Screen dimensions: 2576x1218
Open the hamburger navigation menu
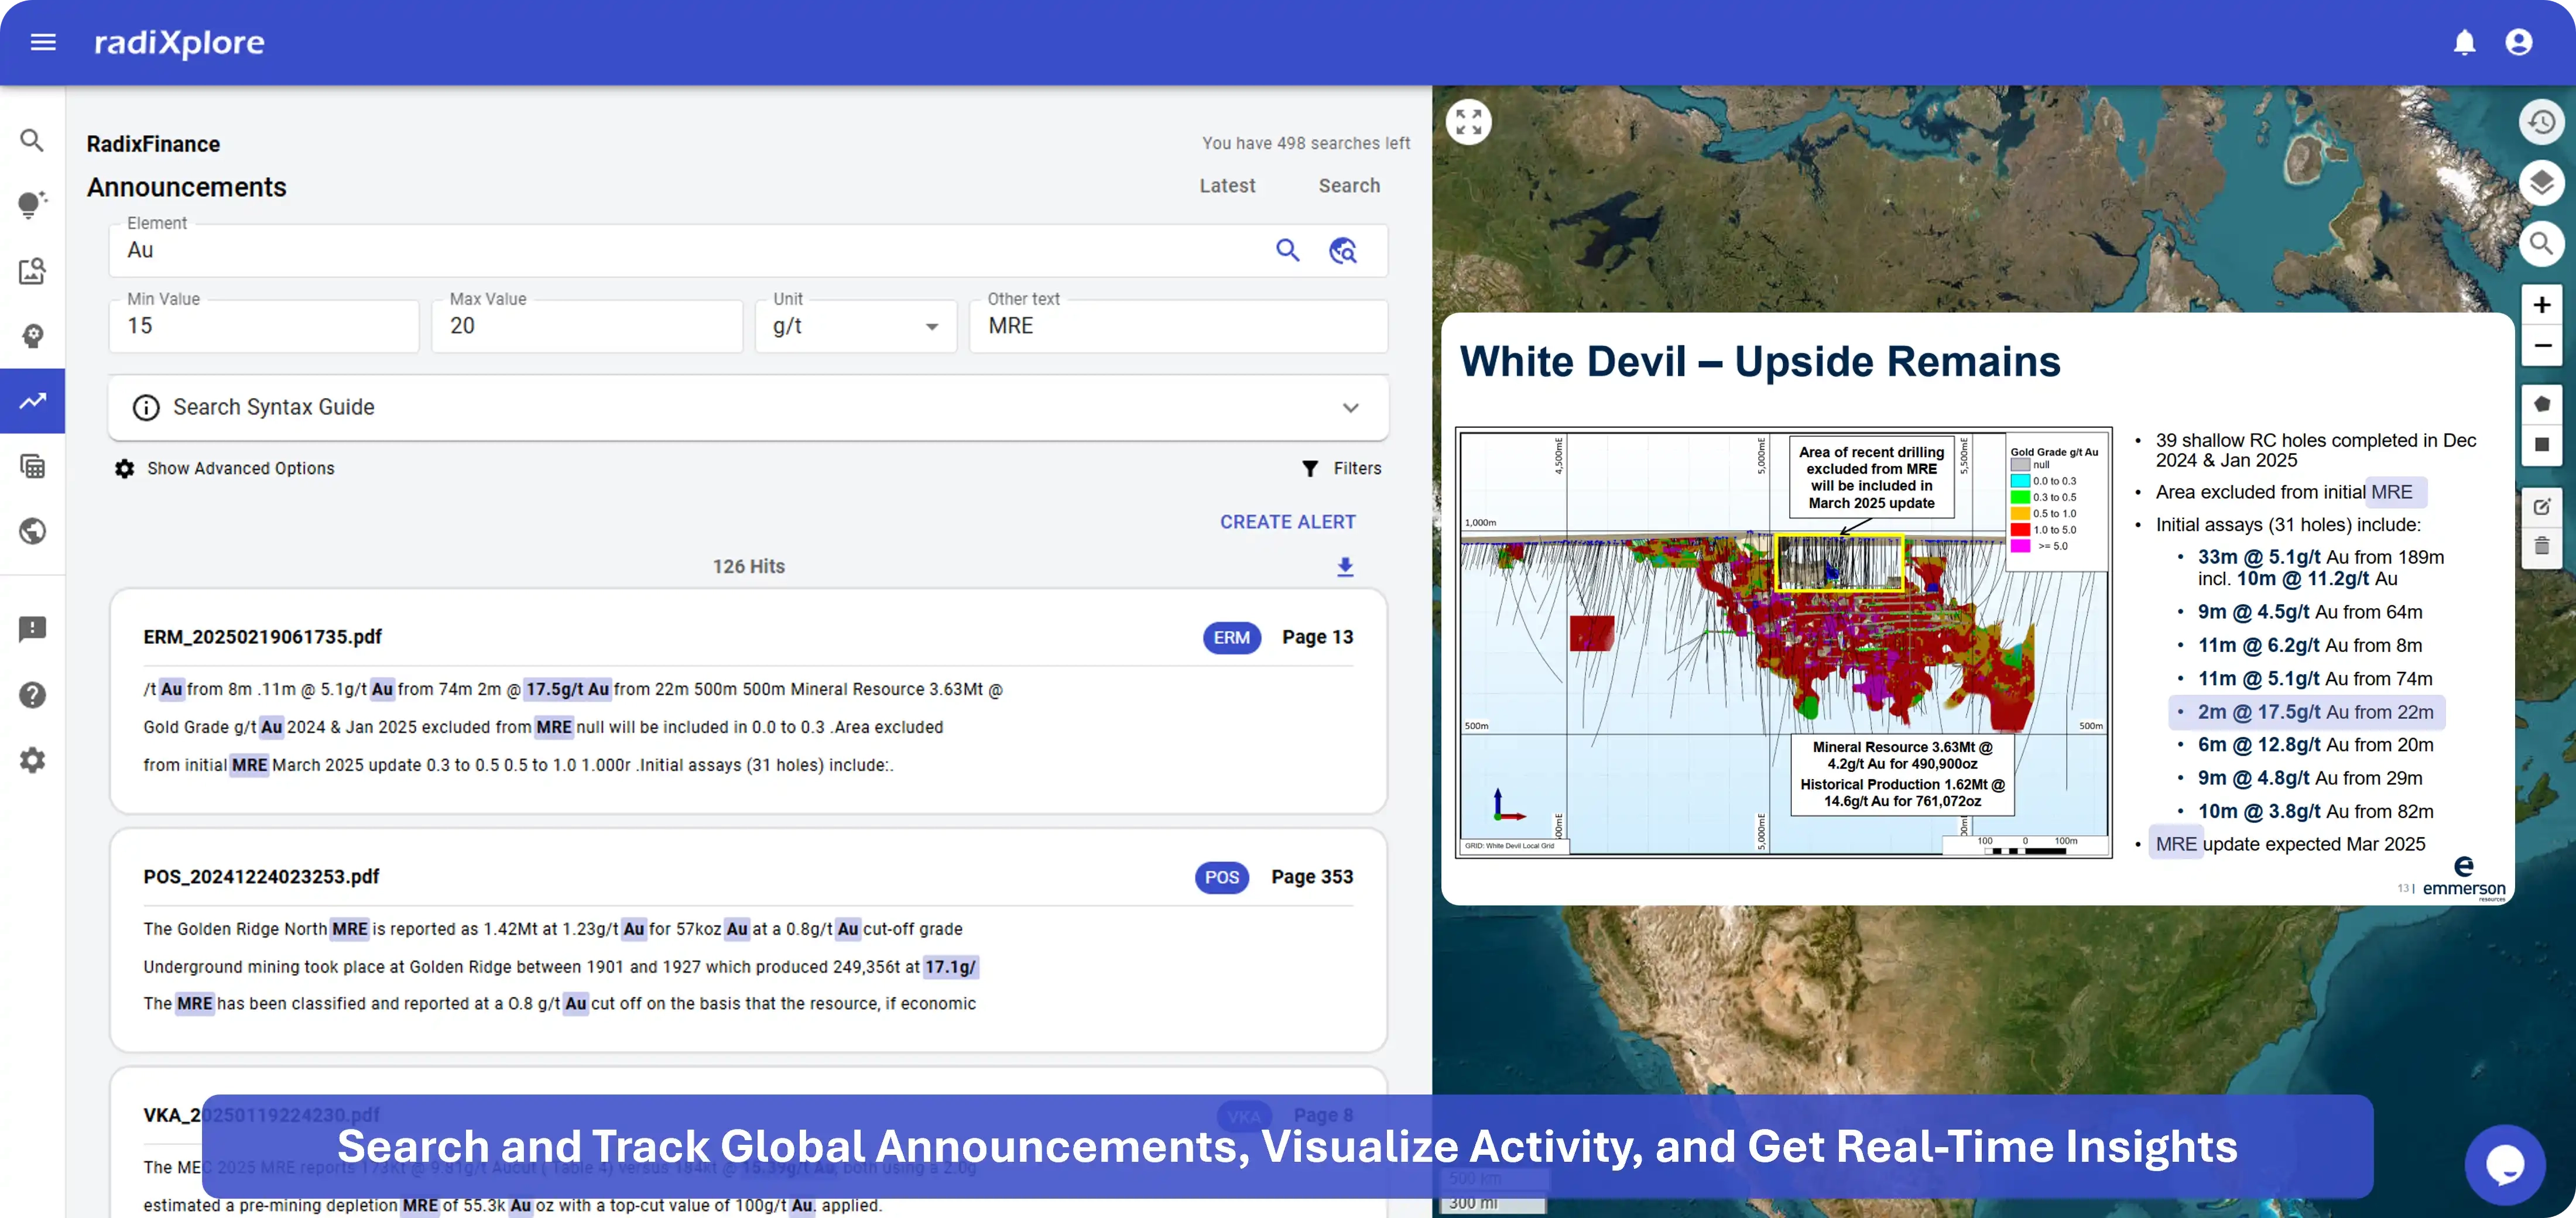pyautogui.click(x=43, y=42)
